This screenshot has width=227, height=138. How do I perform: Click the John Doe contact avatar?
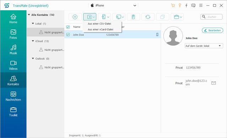click(x=173, y=36)
